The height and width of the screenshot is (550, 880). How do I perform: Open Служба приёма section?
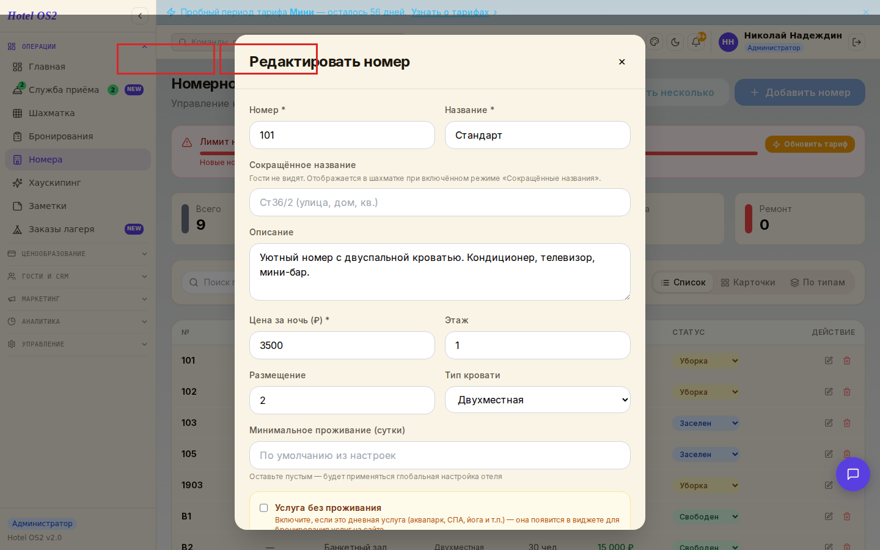tap(78, 90)
